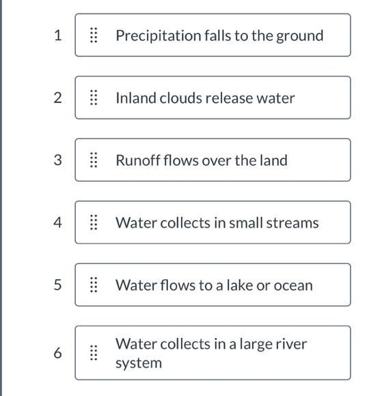Image resolution: width=369 pixels, height=396 pixels.
Task: Click the grip icon for small streams item
Action: 94,223
